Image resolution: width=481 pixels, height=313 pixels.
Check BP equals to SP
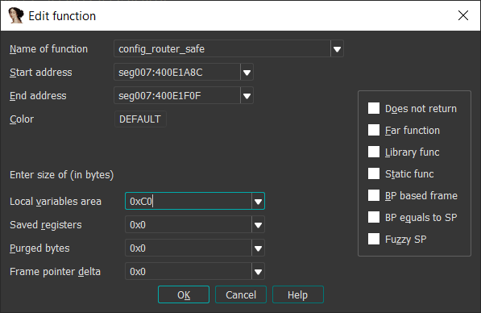(374, 217)
